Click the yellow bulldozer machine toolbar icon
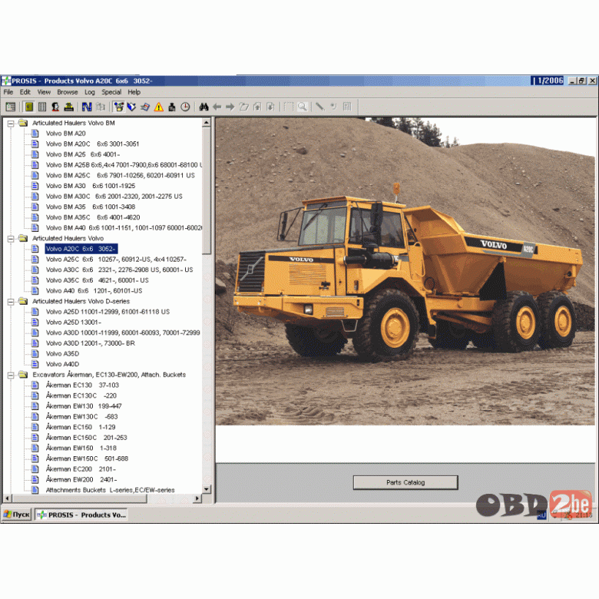The height and width of the screenshot is (599, 599). point(69,107)
